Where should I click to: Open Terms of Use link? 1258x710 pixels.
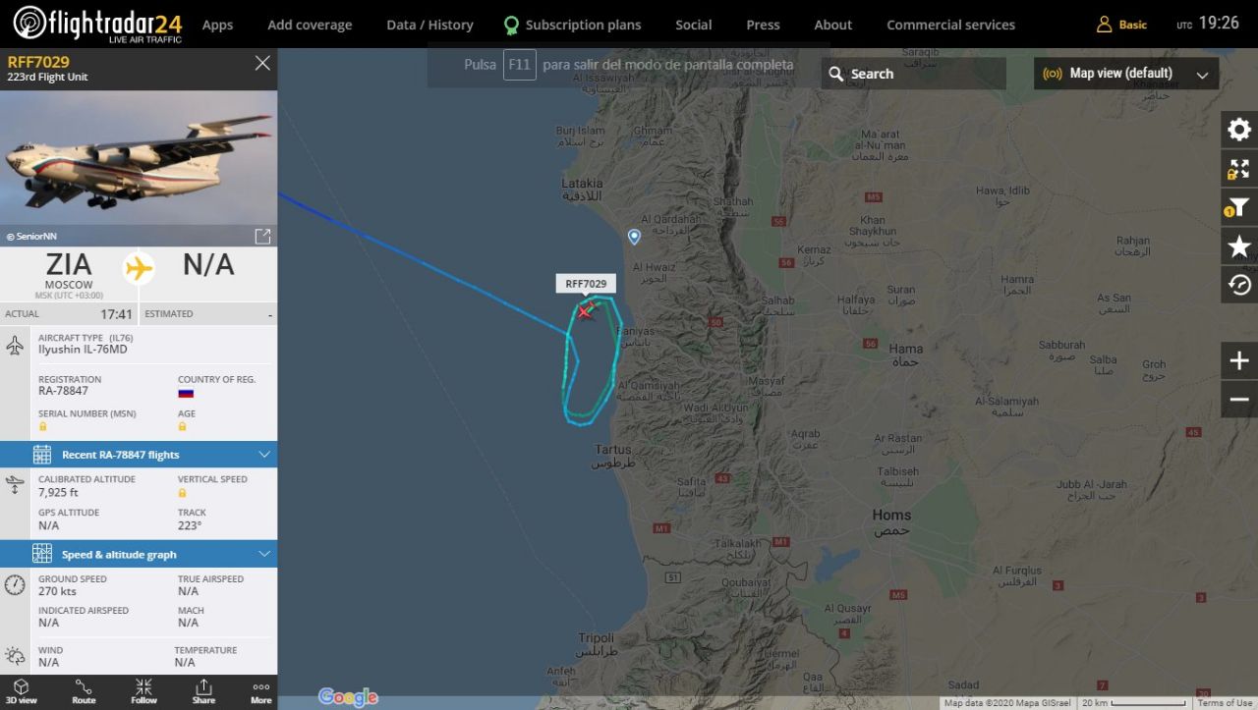tap(1225, 703)
